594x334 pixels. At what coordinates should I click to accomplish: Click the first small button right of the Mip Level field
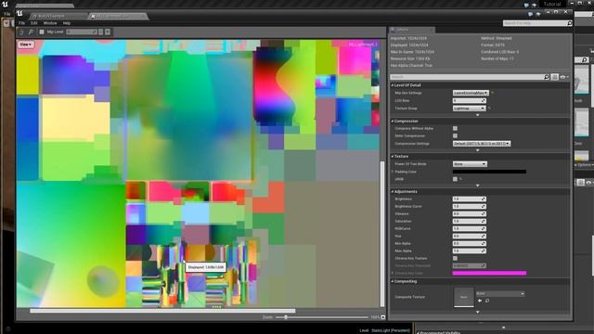point(101,32)
